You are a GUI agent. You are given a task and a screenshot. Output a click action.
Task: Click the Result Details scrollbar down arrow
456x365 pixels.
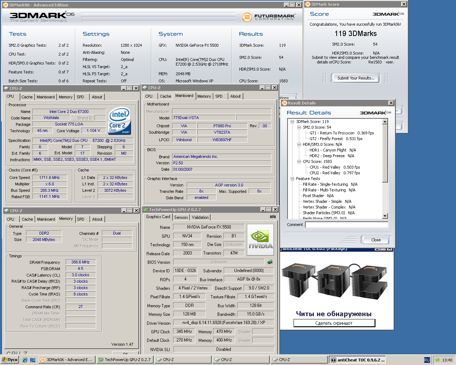tap(385, 216)
